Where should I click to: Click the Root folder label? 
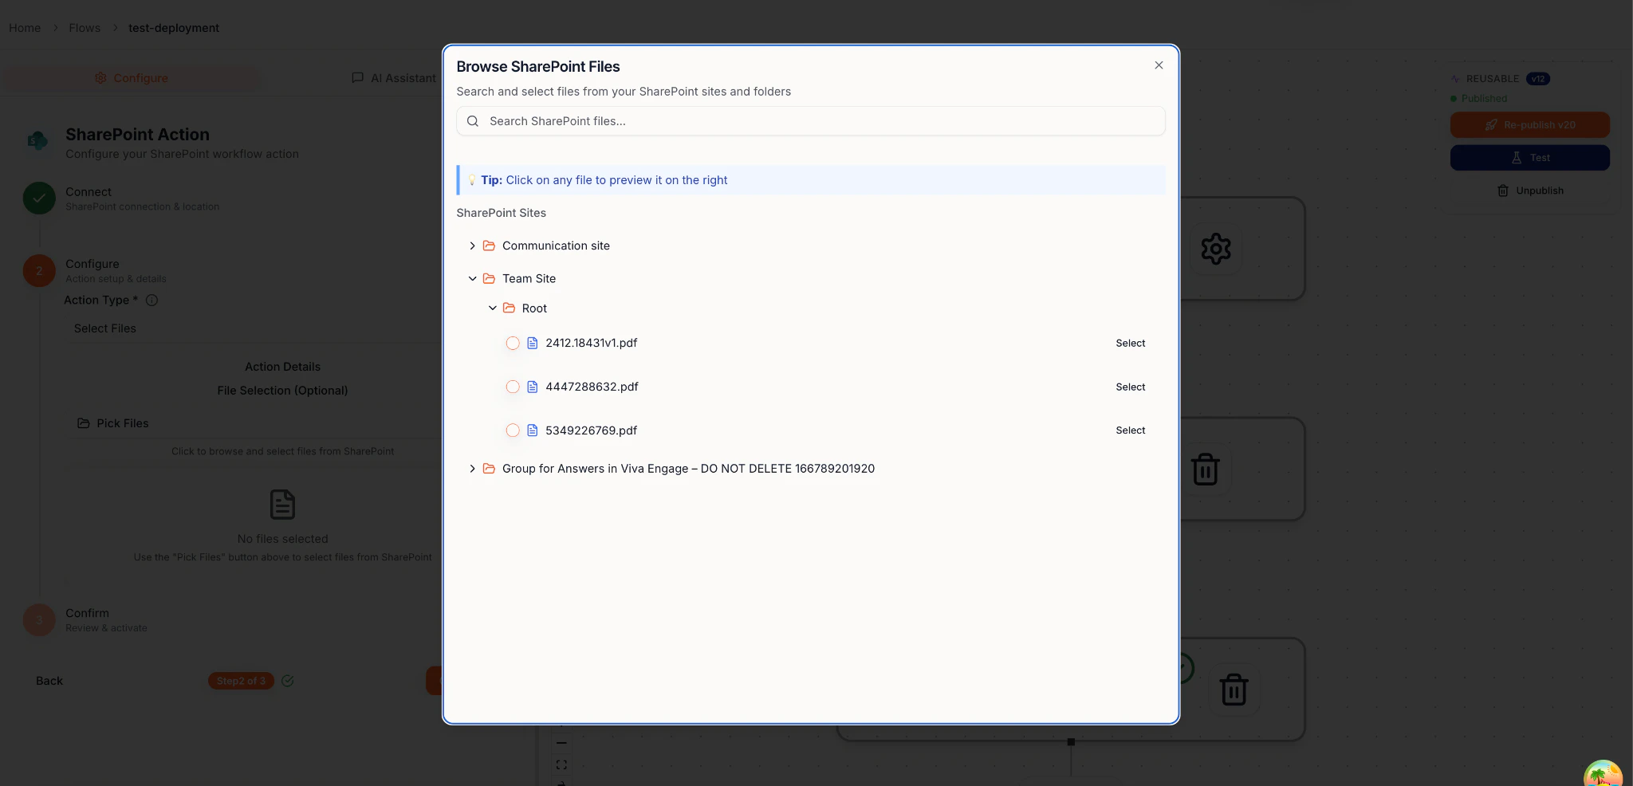[534, 309]
